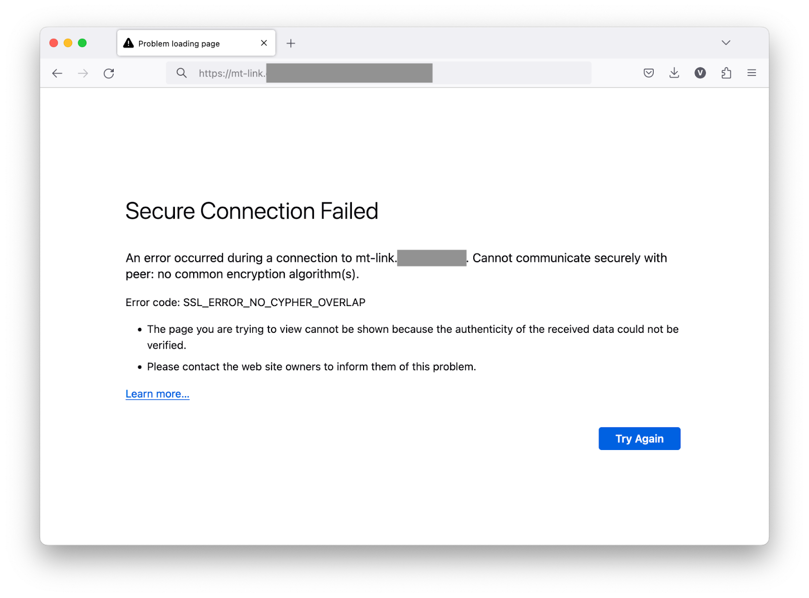Close the Problem loading page tab
The width and height of the screenshot is (809, 598).
point(263,43)
